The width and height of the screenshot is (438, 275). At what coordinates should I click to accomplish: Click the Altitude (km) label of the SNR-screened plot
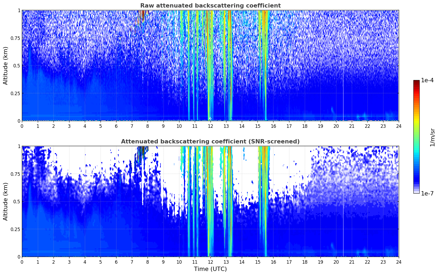[6, 201]
